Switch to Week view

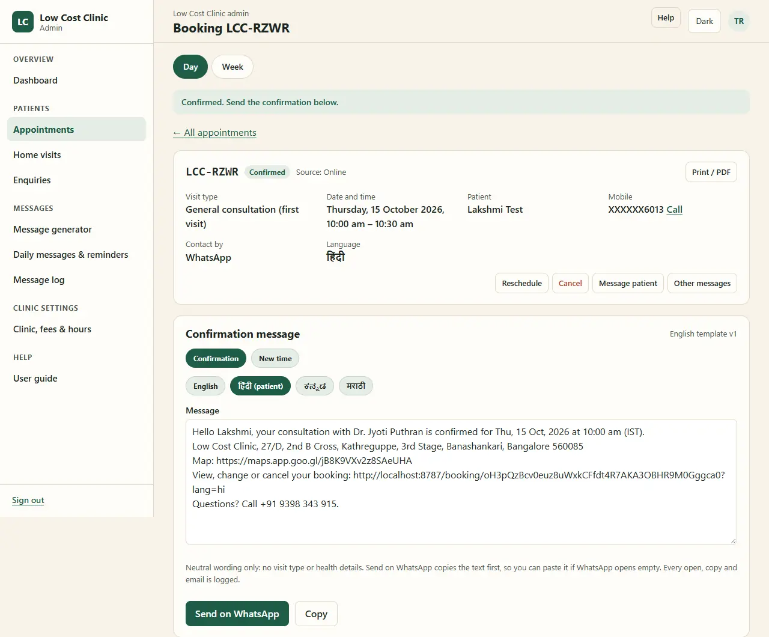[233, 67]
